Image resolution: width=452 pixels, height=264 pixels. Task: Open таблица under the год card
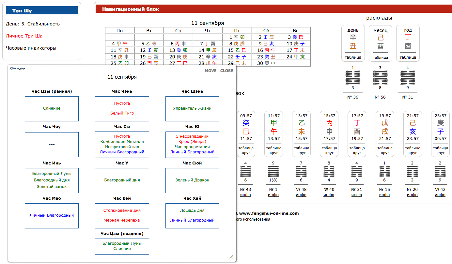tap(408, 57)
